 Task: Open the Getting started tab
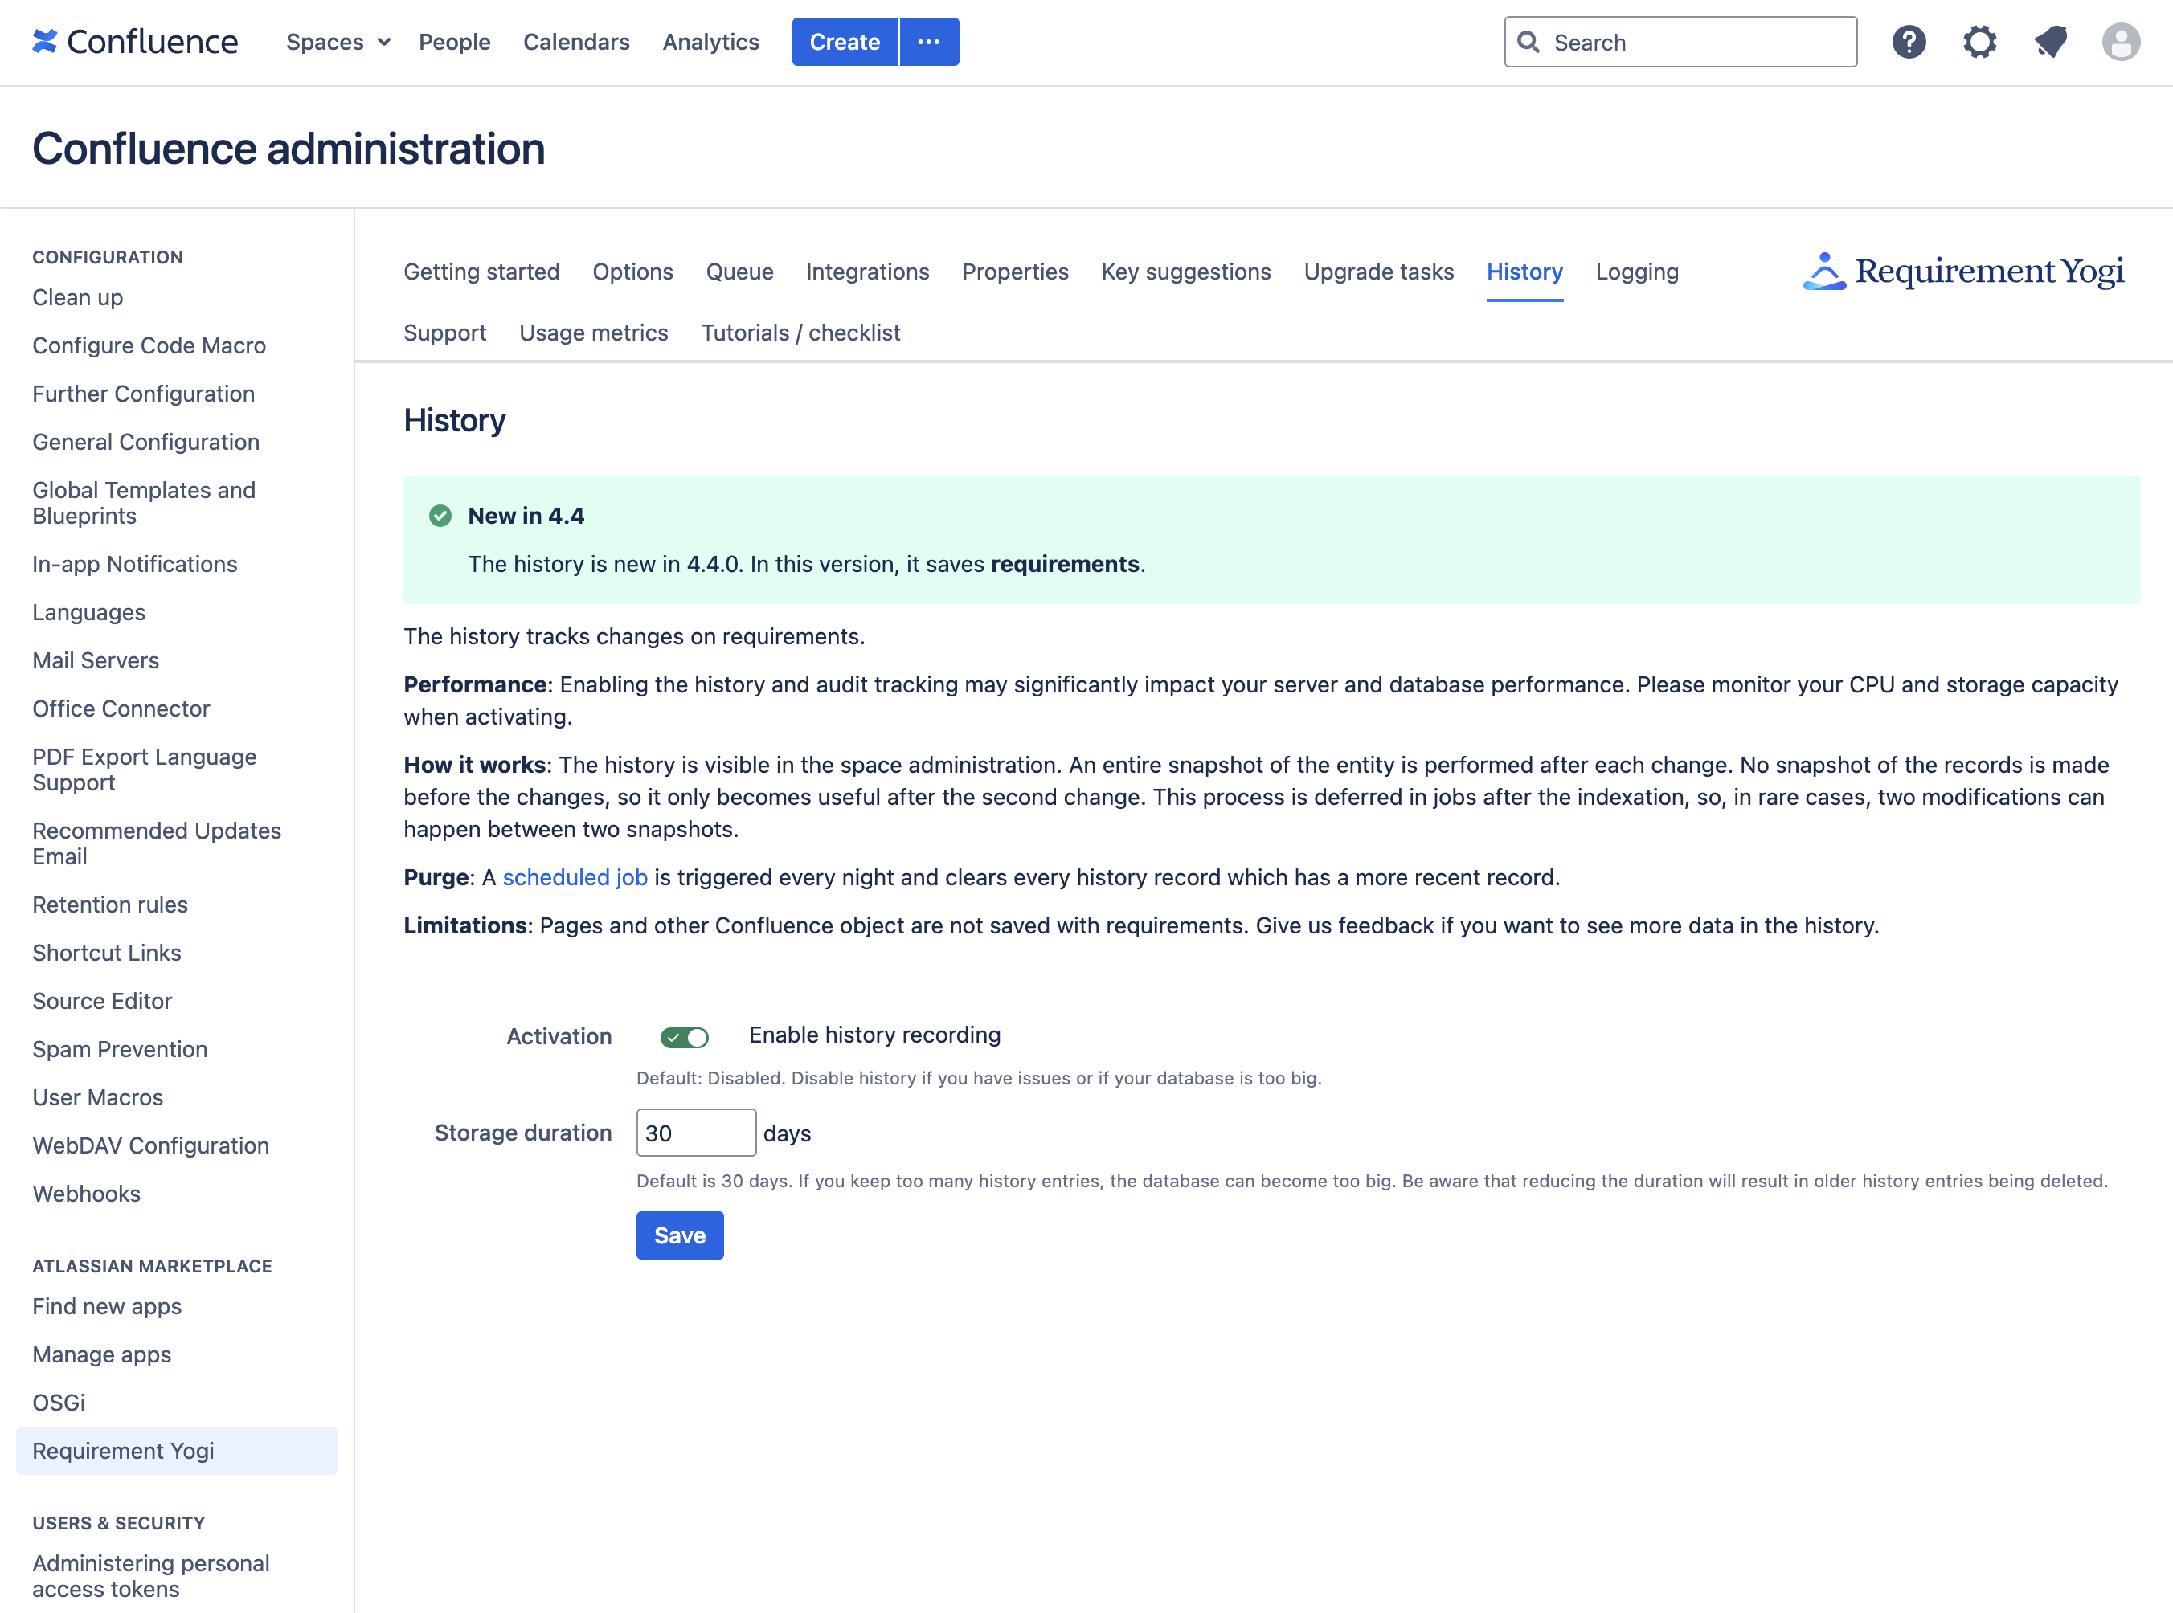481,272
